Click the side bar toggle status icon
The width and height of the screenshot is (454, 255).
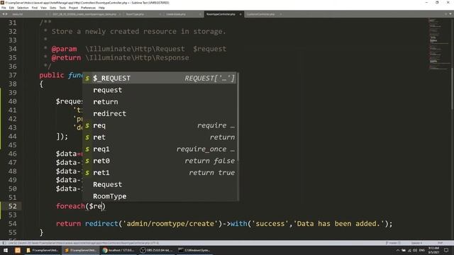(x=4, y=243)
